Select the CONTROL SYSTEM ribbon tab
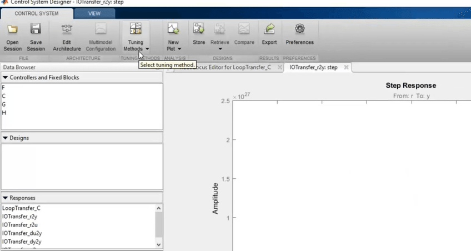Screen dimensions: 471x251 37,13
